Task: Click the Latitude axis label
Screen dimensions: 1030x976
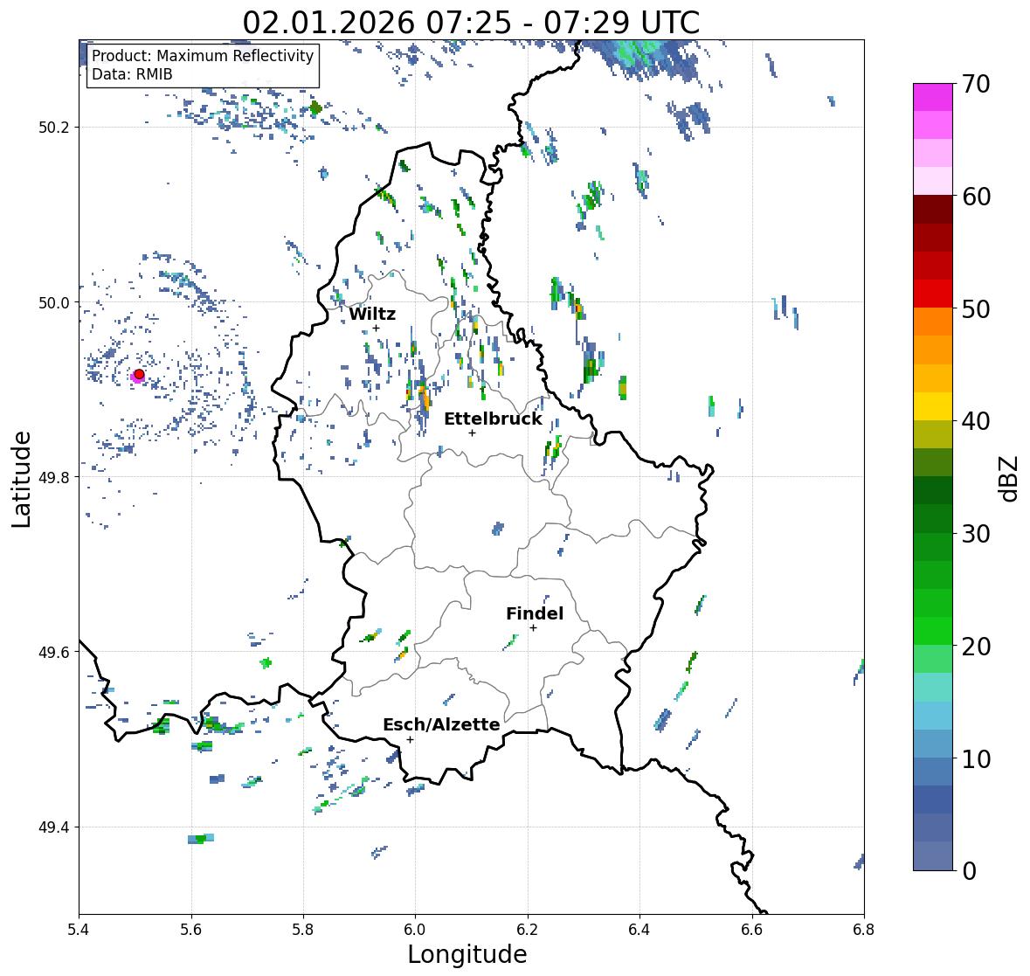Action: [x=22, y=479]
